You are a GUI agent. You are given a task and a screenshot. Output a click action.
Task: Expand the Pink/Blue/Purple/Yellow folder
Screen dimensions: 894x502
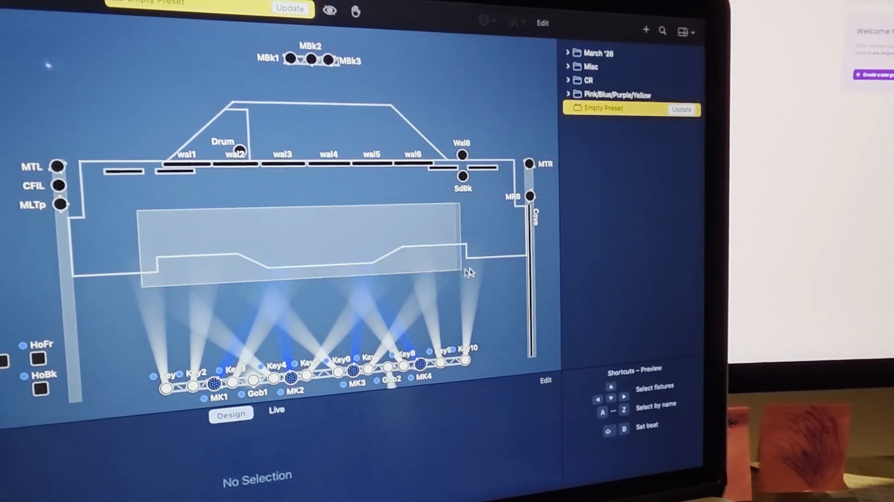pyautogui.click(x=568, y=93)
